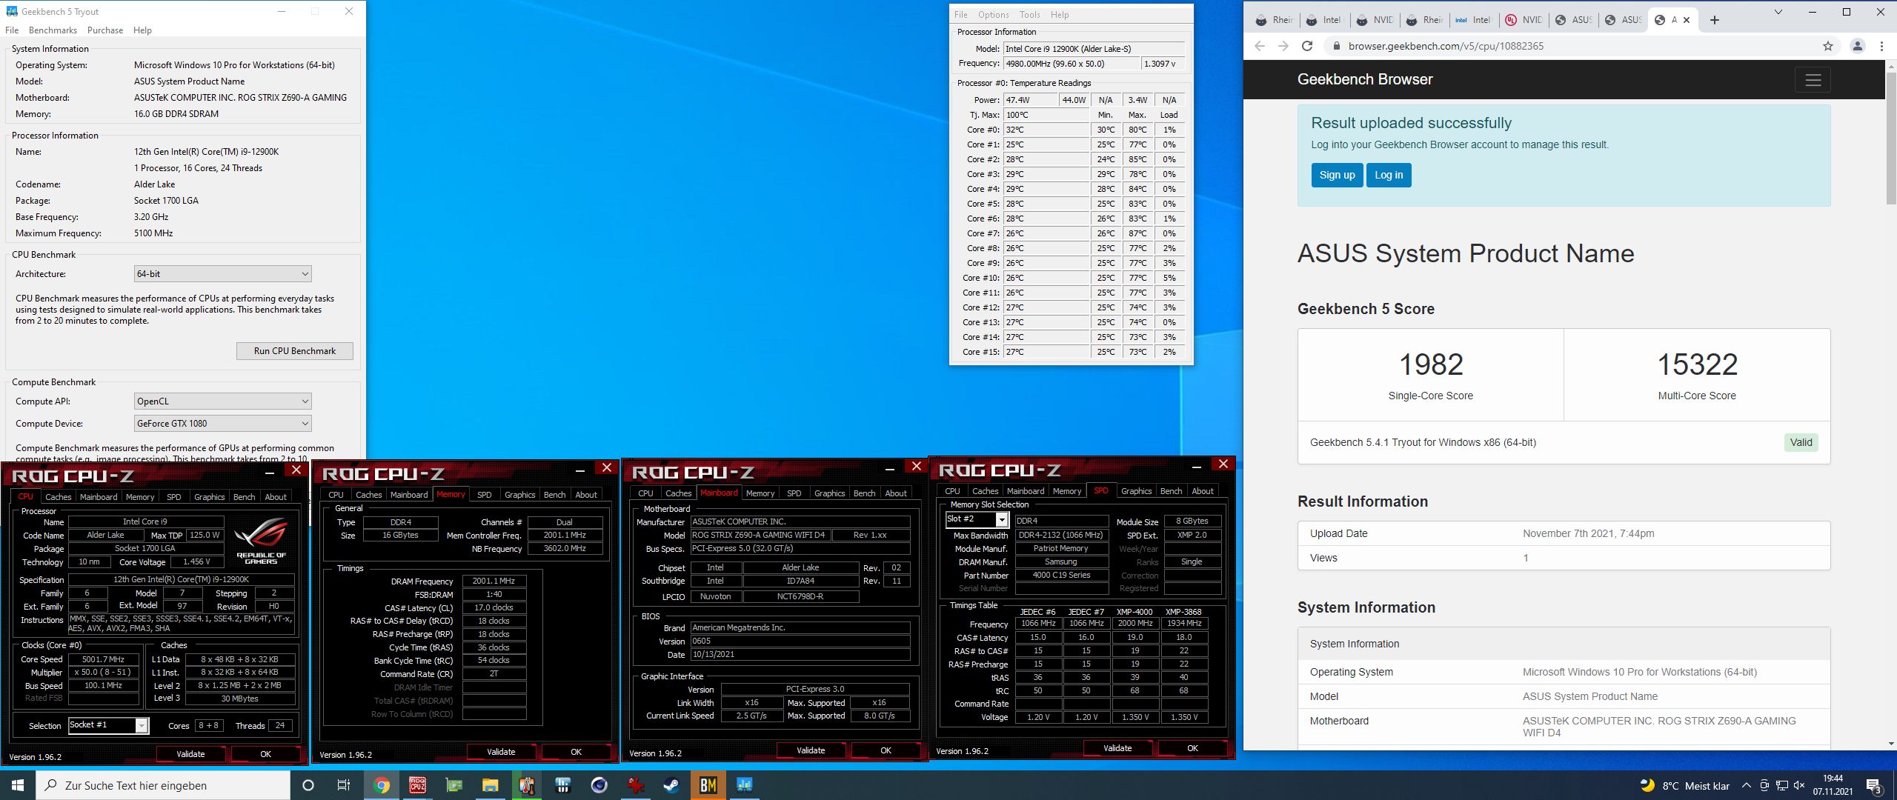This screenshot has width=1897, height=800.
Task: Click the Chrome address bar URL
Action: click(1446, 46)
